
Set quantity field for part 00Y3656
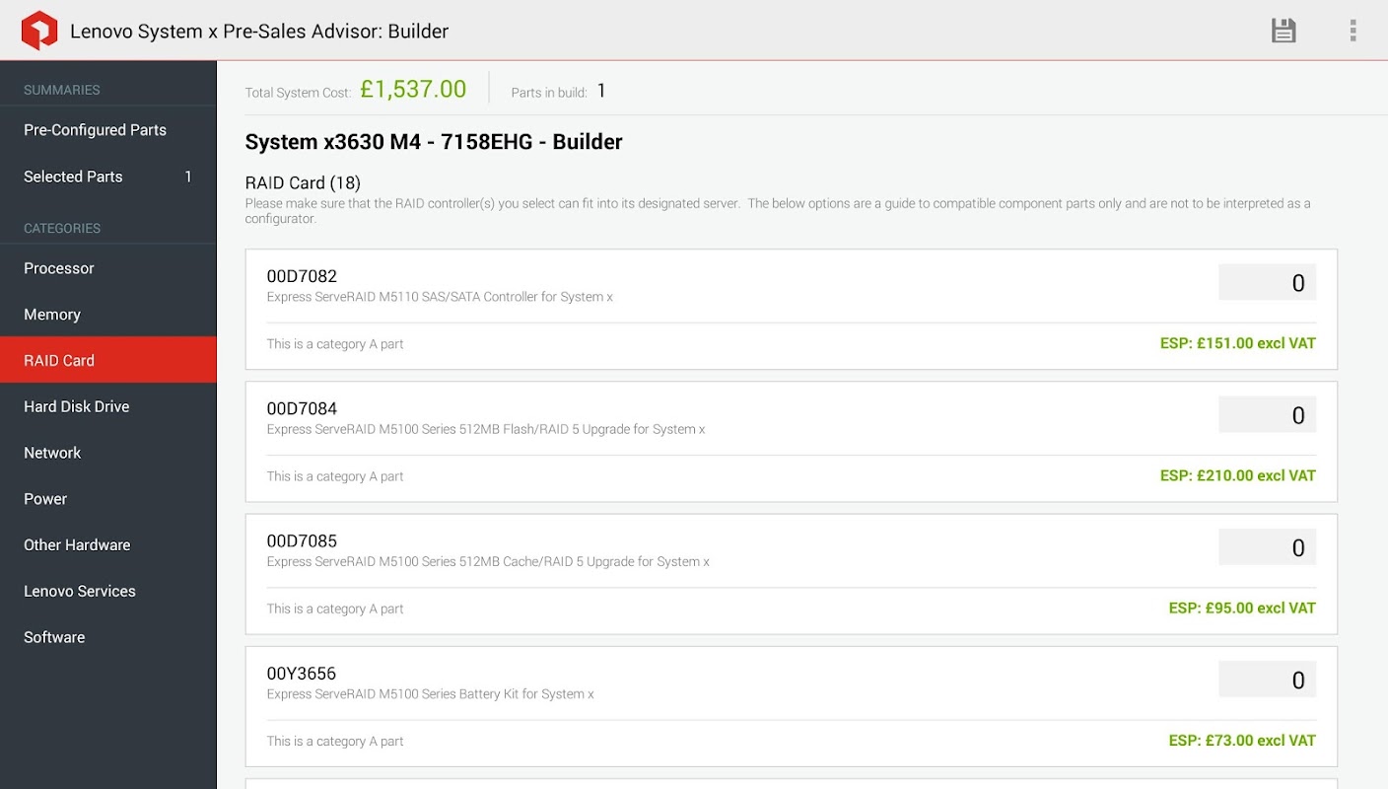(x=1268, y=680)
